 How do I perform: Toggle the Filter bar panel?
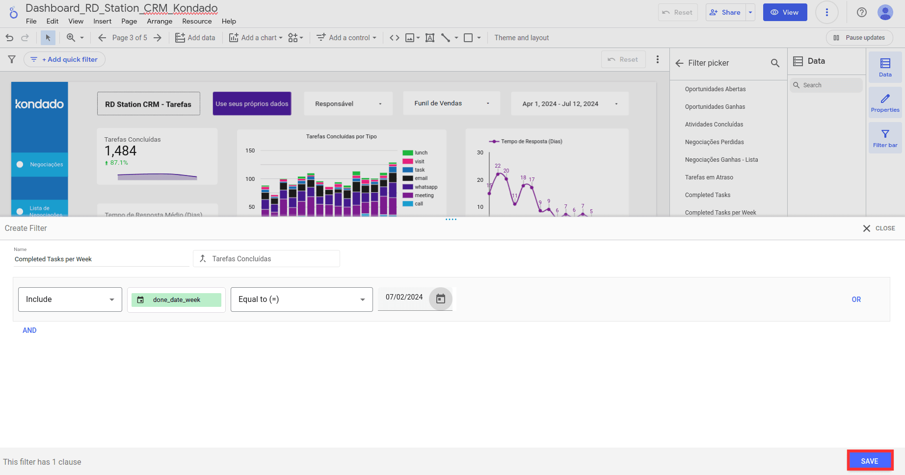885,138
